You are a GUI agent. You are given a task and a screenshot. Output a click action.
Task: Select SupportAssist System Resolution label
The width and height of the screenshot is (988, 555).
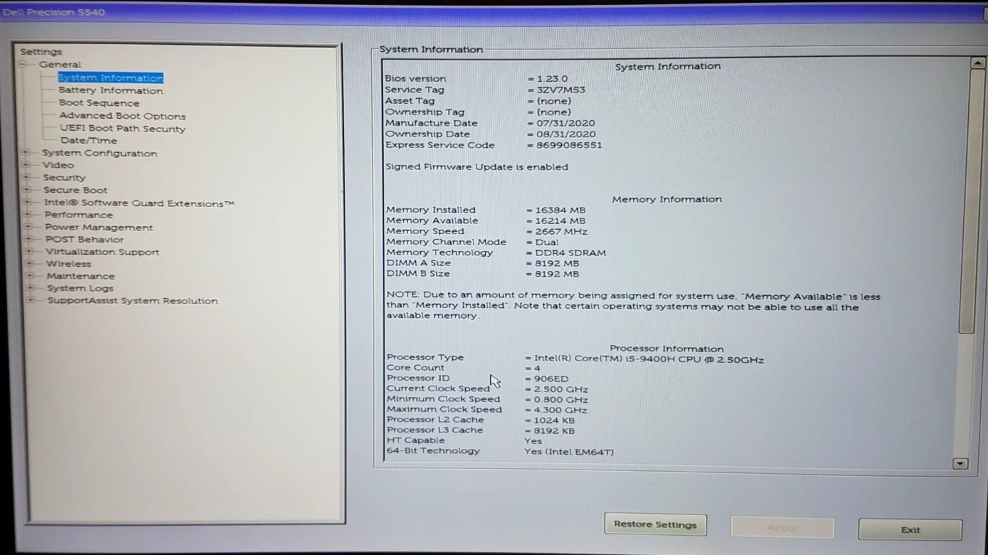click(x=132, y=301)
